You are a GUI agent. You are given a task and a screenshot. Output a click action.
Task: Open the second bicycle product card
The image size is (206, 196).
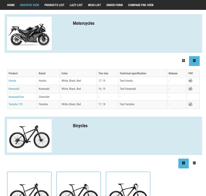click(79, 184)
